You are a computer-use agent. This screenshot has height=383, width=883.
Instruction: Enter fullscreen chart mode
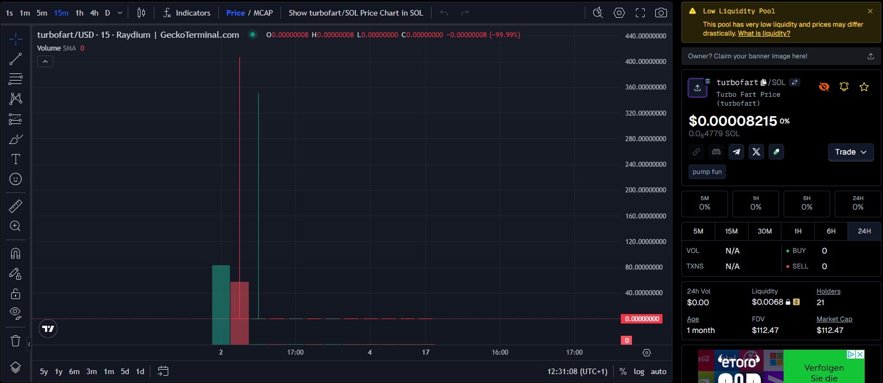640,13
